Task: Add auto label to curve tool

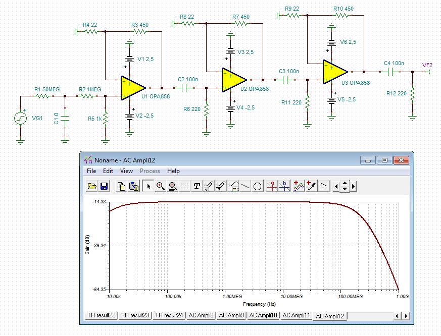Action: [x=209, y=186]
